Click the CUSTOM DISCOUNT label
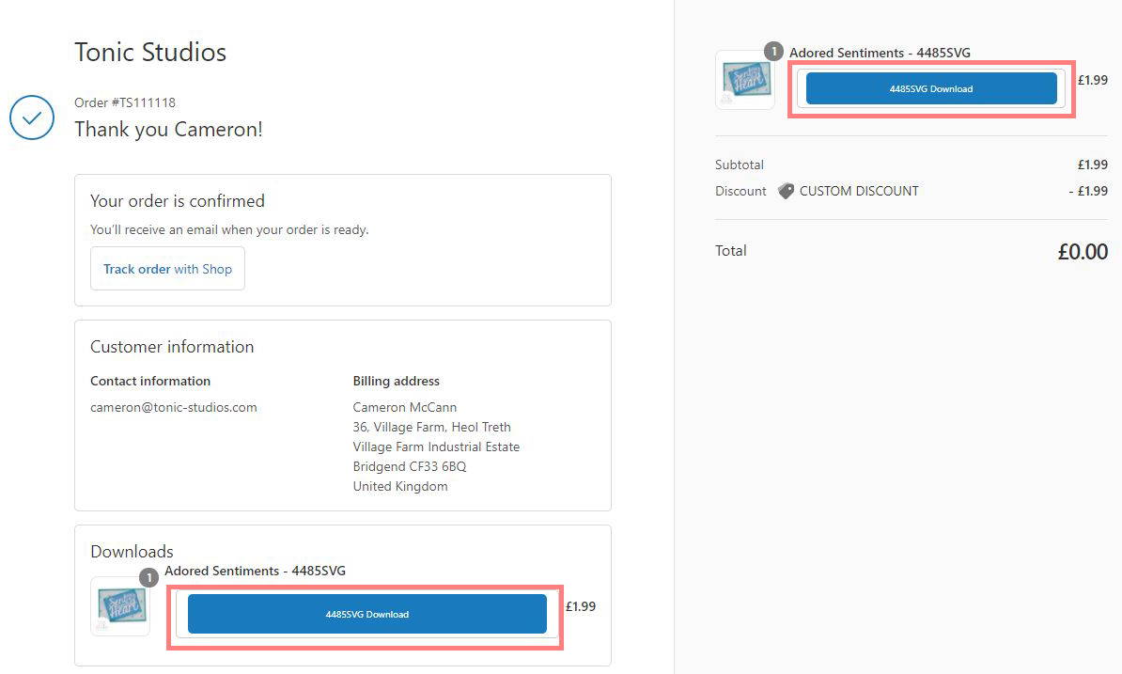The width and height of the screenshot is (1122, 674). 859,191
